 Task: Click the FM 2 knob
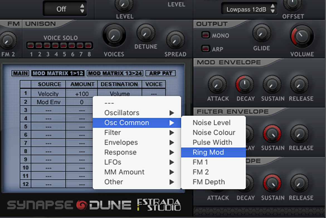8,41
